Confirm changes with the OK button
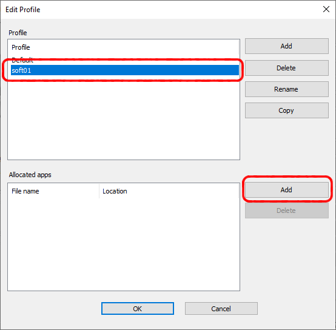The width and height of the screenshot is (336, 330). point(137,309)
